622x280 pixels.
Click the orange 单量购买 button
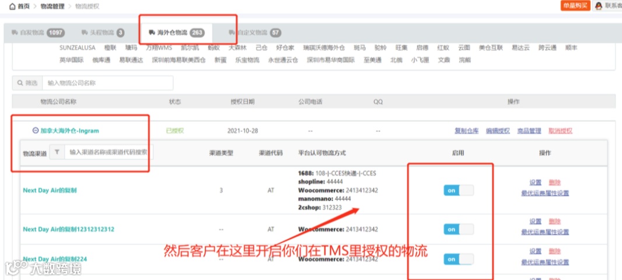pyautogui.click(x=575, y=6)
